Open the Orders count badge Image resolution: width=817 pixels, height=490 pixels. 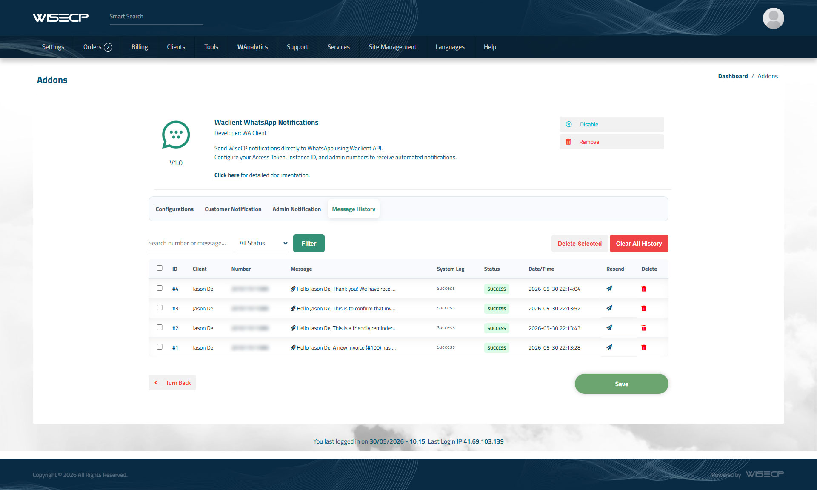(x=108, y=47)
